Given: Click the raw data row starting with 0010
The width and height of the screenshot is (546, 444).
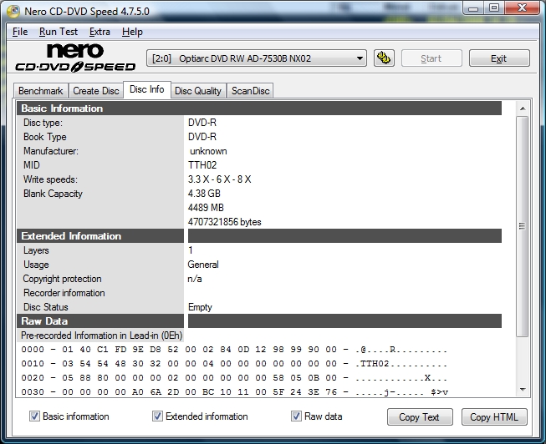Looking at the screenshot, I should coord(234,364).
